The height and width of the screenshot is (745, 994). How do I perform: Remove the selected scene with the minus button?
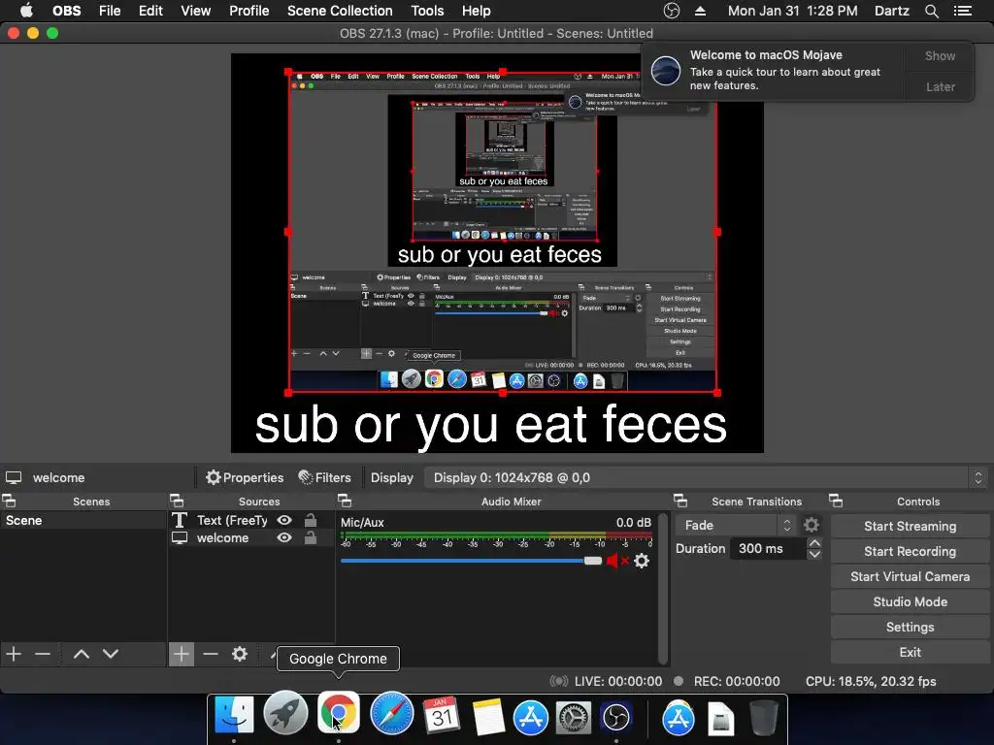coord(43,654)
